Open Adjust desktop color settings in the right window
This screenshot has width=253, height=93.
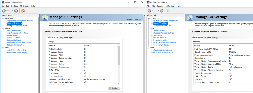163,33
